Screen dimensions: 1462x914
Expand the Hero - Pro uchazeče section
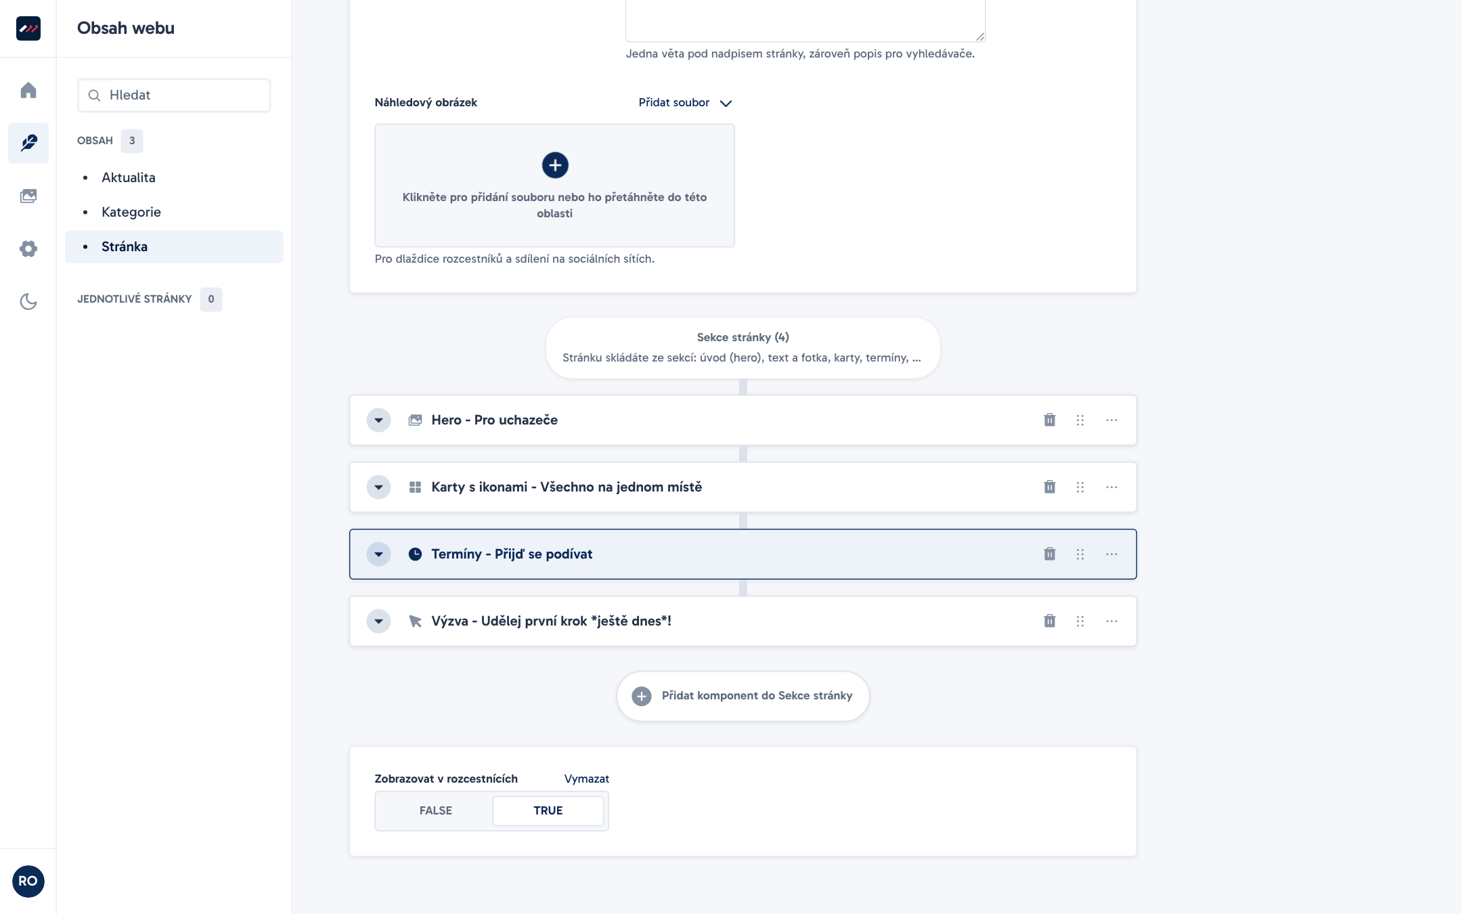tap(378, 420)
